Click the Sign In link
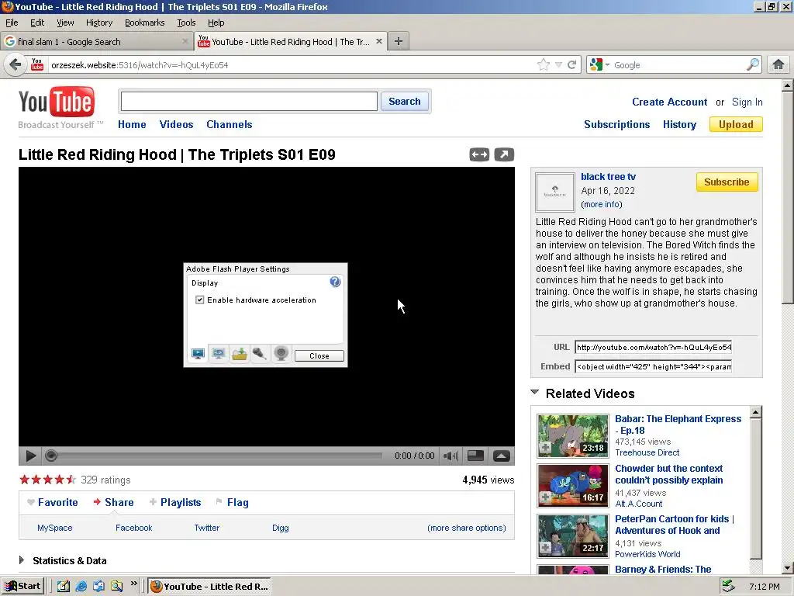Screen dimensions: 794x596 (x=747, y=102)
